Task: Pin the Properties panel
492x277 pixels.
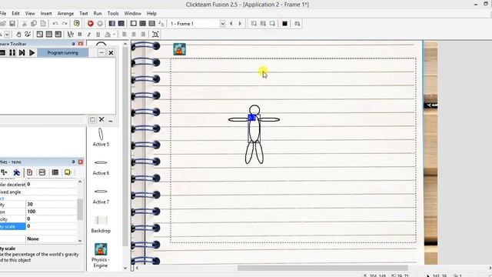Action: click(73, 162)
